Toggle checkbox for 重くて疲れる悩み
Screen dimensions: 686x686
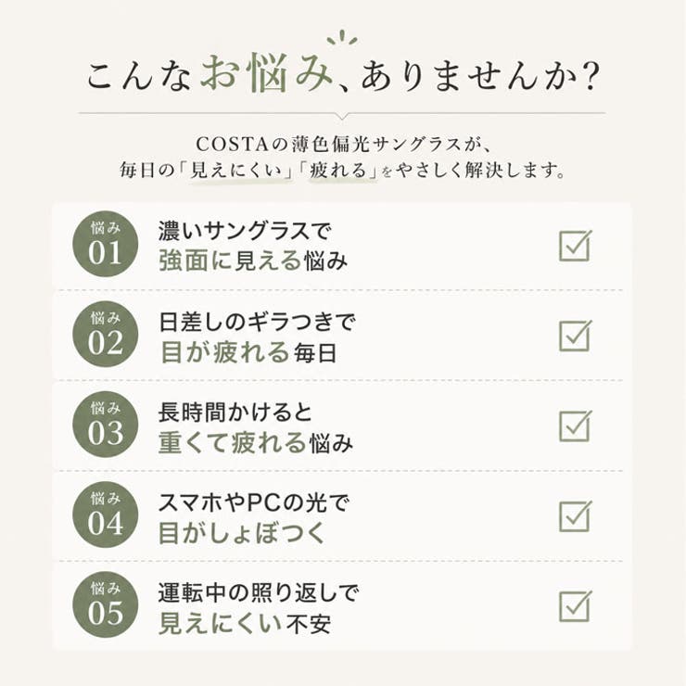point(576,426)
